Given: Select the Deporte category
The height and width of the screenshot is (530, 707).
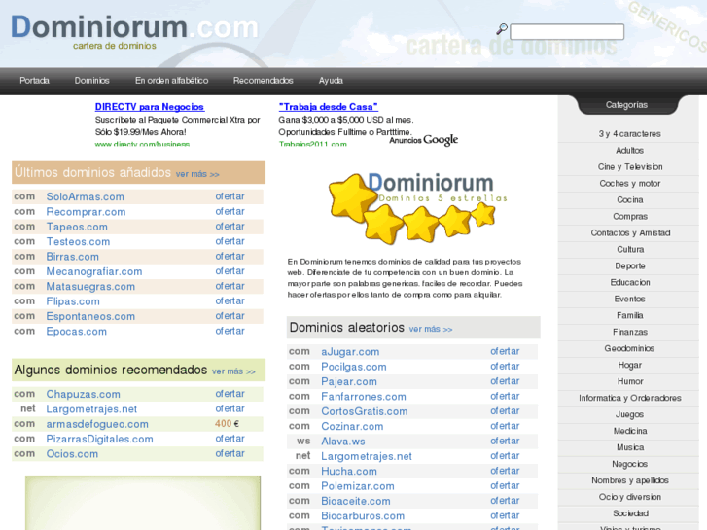Looking at the screenshot, I should 629,266.
